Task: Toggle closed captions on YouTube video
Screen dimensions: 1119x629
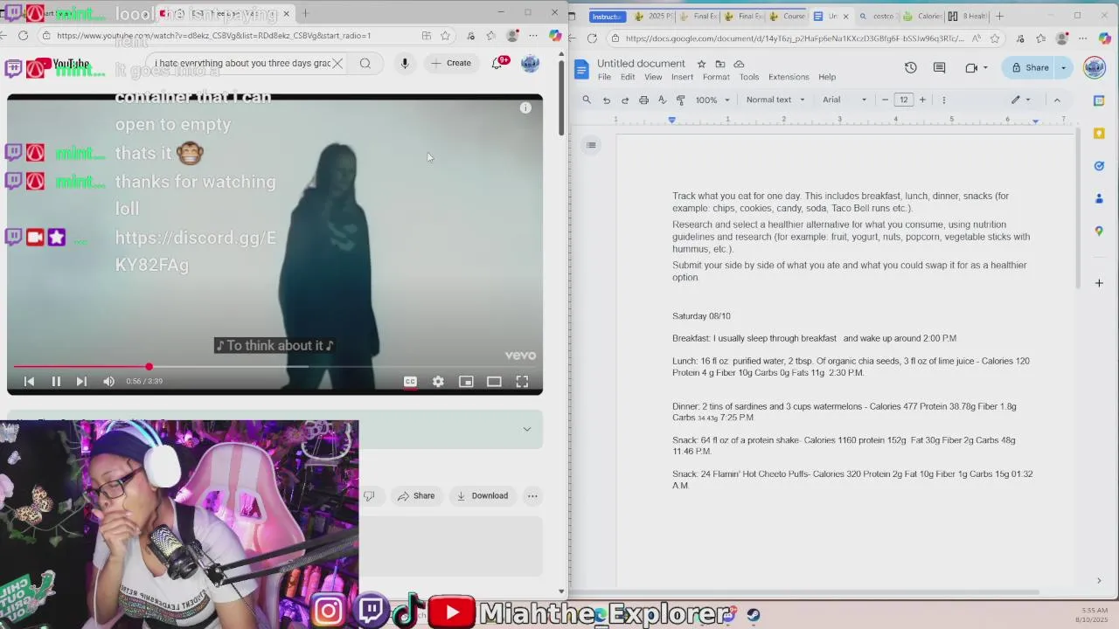Action: [410, 381]
